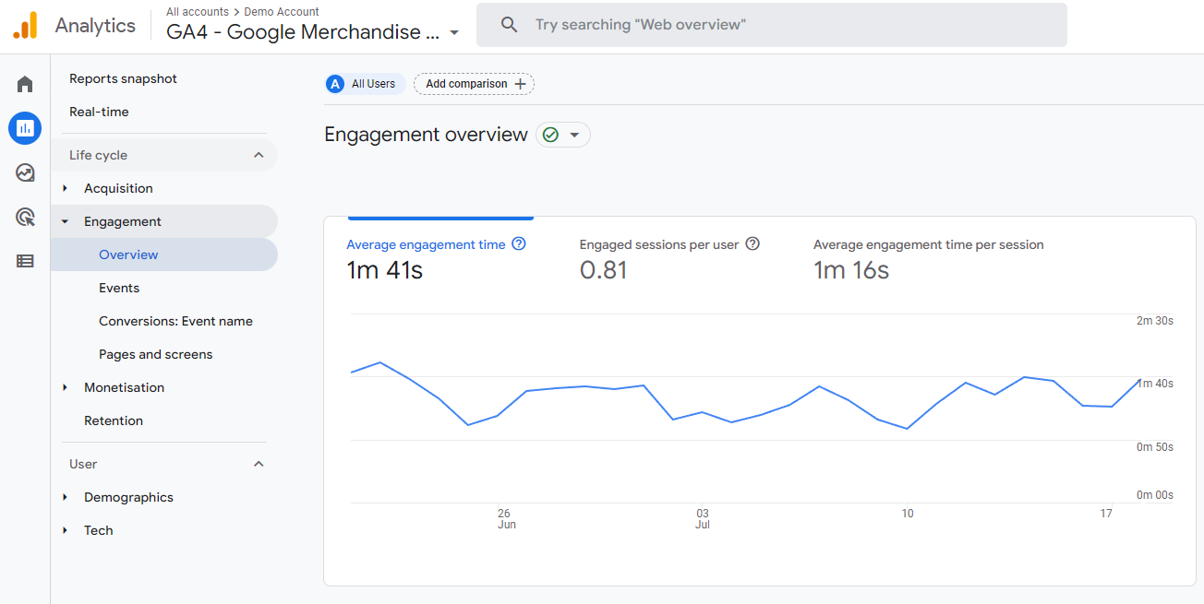Click help icon beside Average engagement time

(x=519, y=244)
